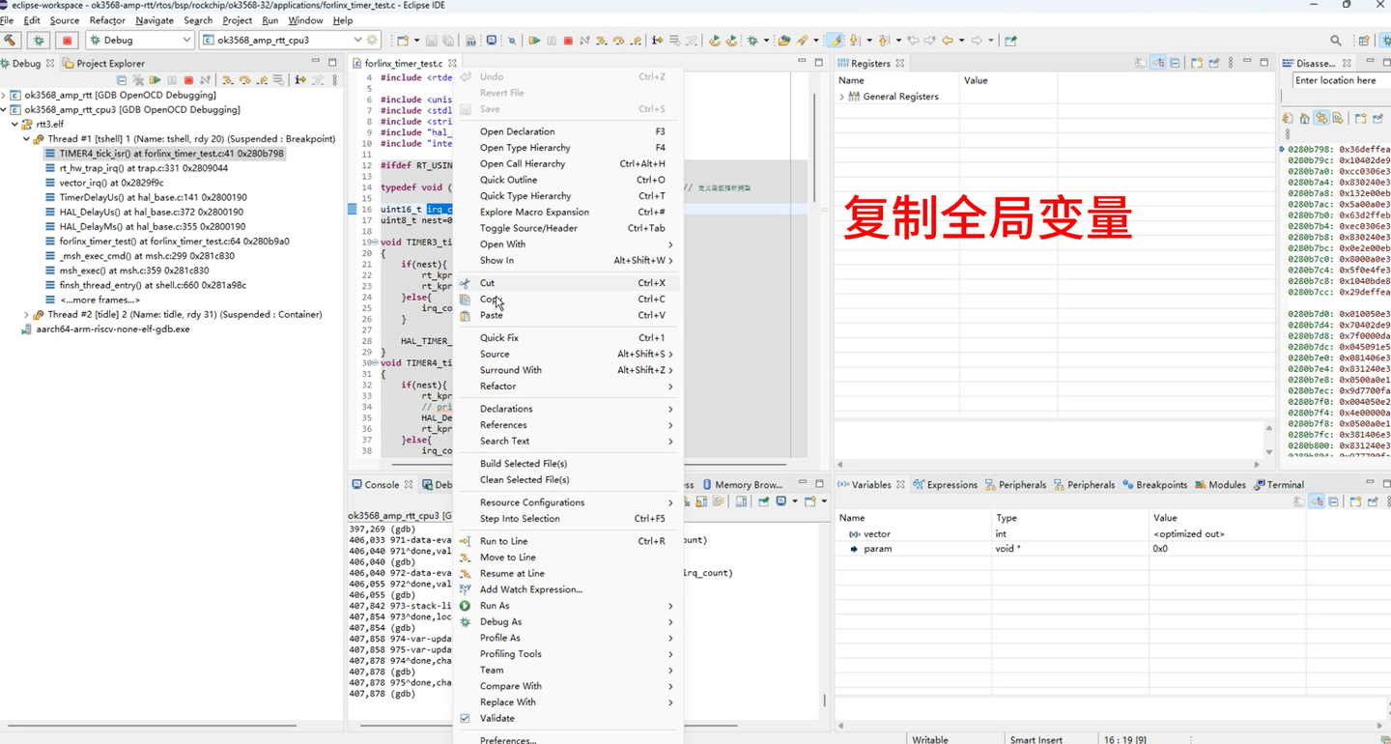
Task: Toggle Instruction Stepping Mode in the Debug view
Action: pyautogui.click(x=300, y=80)
